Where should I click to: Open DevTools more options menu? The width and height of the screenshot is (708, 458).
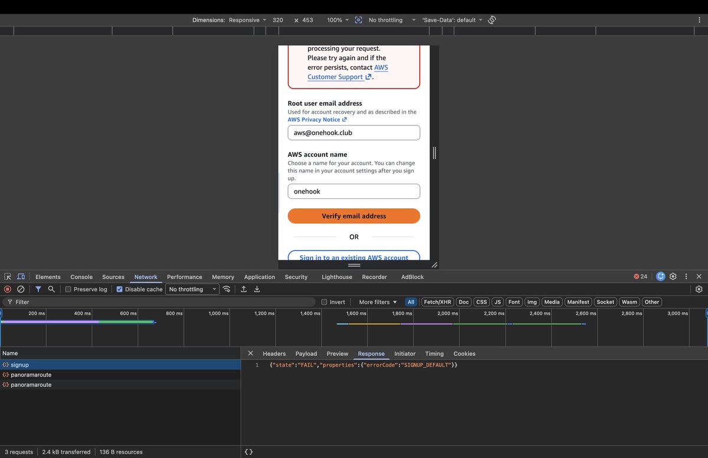coord(686,276)
